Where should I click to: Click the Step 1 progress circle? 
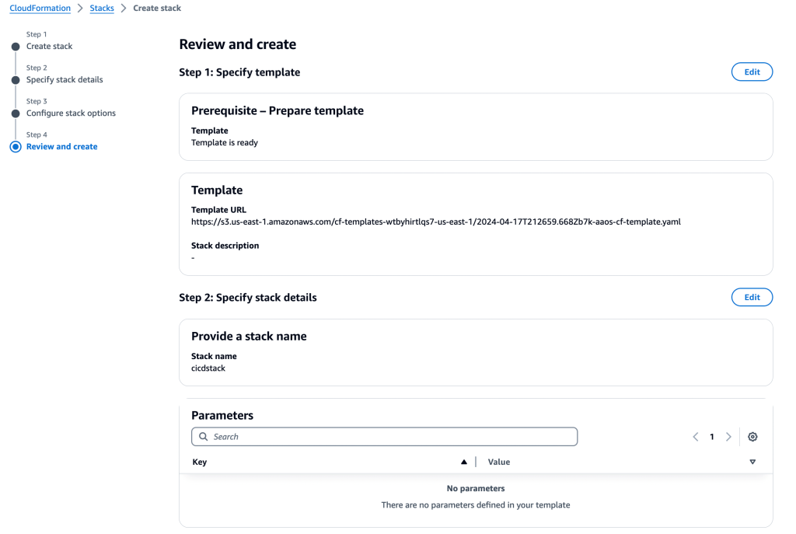click(x=16, y=47)
